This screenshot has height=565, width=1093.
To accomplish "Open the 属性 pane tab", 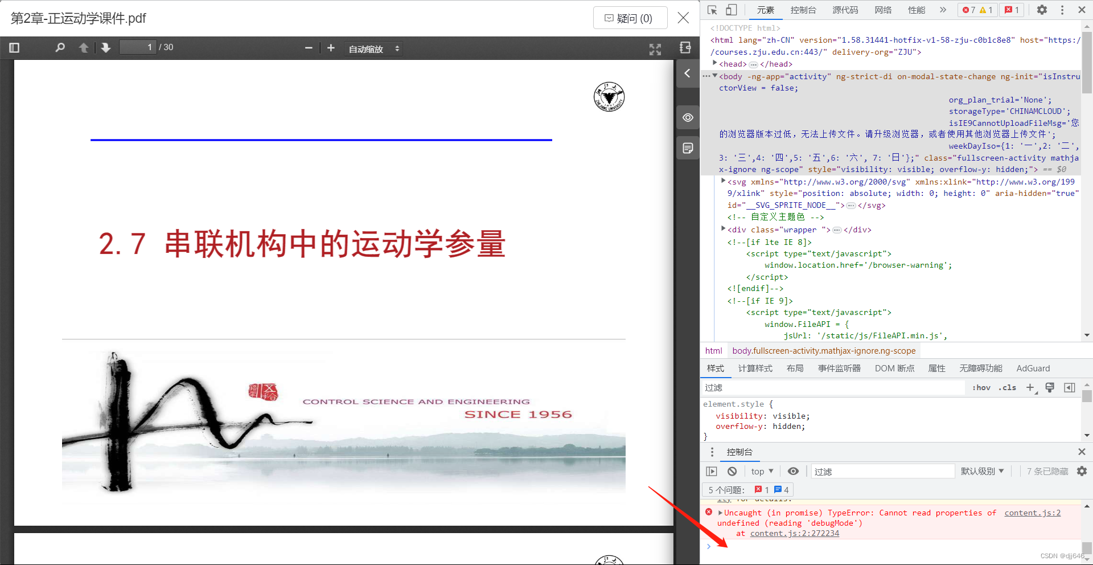I will click(936, 369).
